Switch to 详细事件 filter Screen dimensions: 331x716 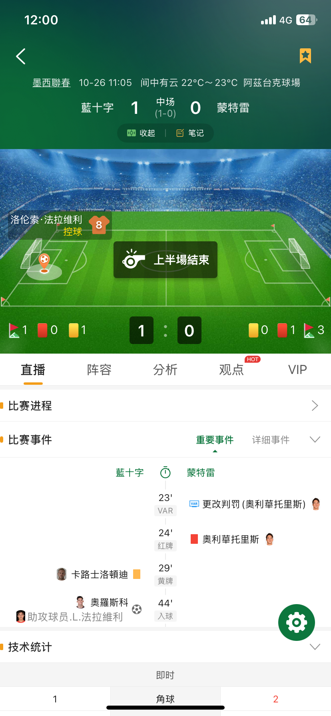click(271, 440)
